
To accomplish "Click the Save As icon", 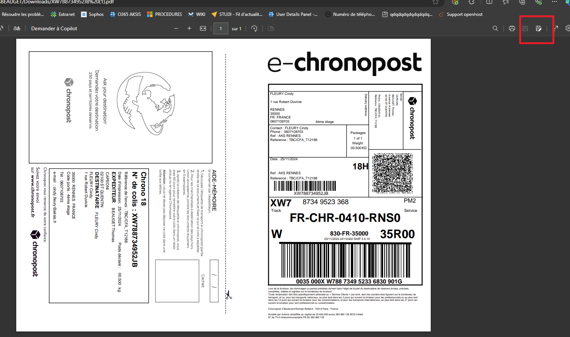I will 539,28.
